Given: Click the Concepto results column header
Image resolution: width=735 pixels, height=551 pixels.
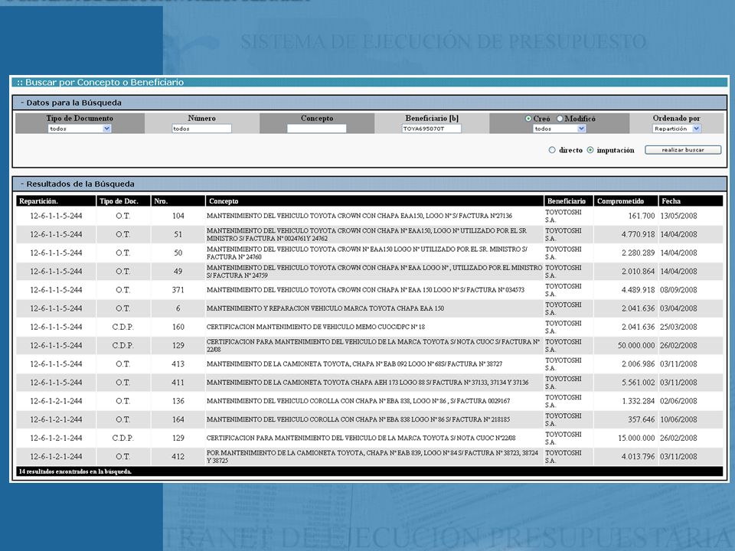Looking at the screenshot, I should pos(374,201).
